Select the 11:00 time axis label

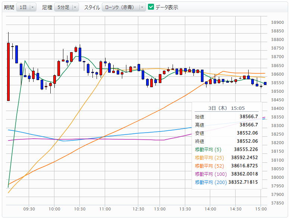pyautogui.click(x=105, y=209)
